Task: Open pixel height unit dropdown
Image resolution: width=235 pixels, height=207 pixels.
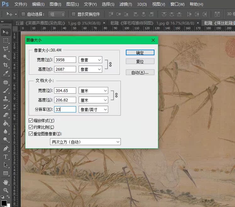Action: tap(90, 69)
